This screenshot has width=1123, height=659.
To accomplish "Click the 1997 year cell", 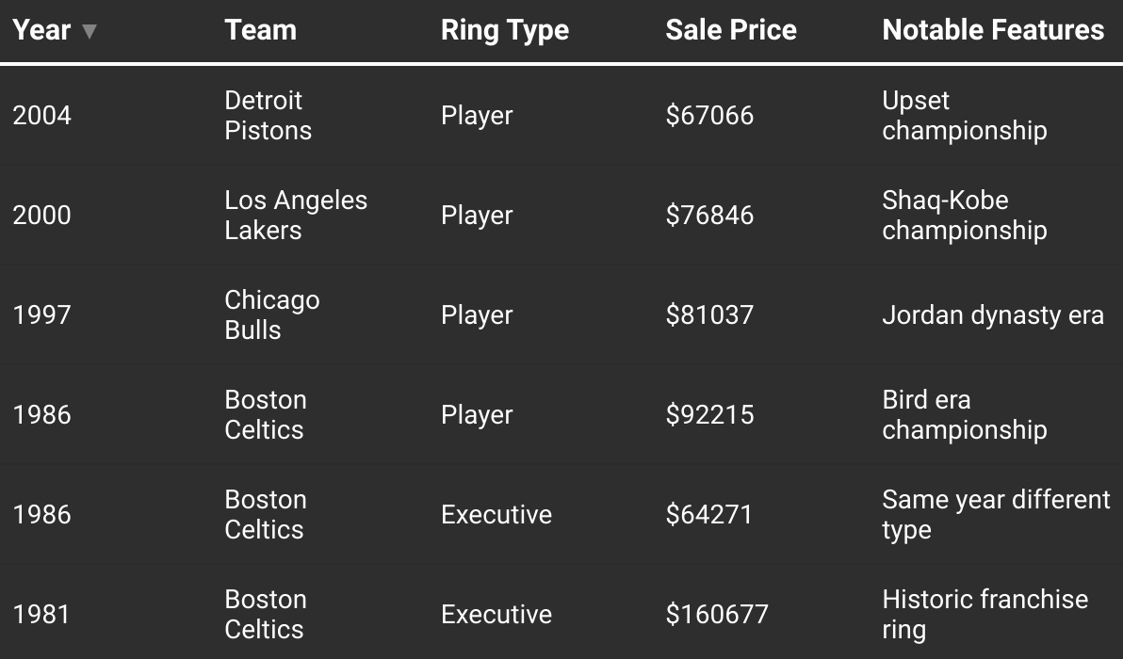I will point(41,315).
